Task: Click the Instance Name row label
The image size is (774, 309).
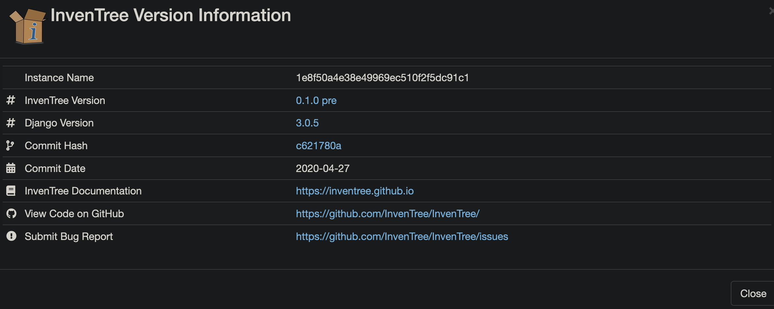Action: [59, 78]
